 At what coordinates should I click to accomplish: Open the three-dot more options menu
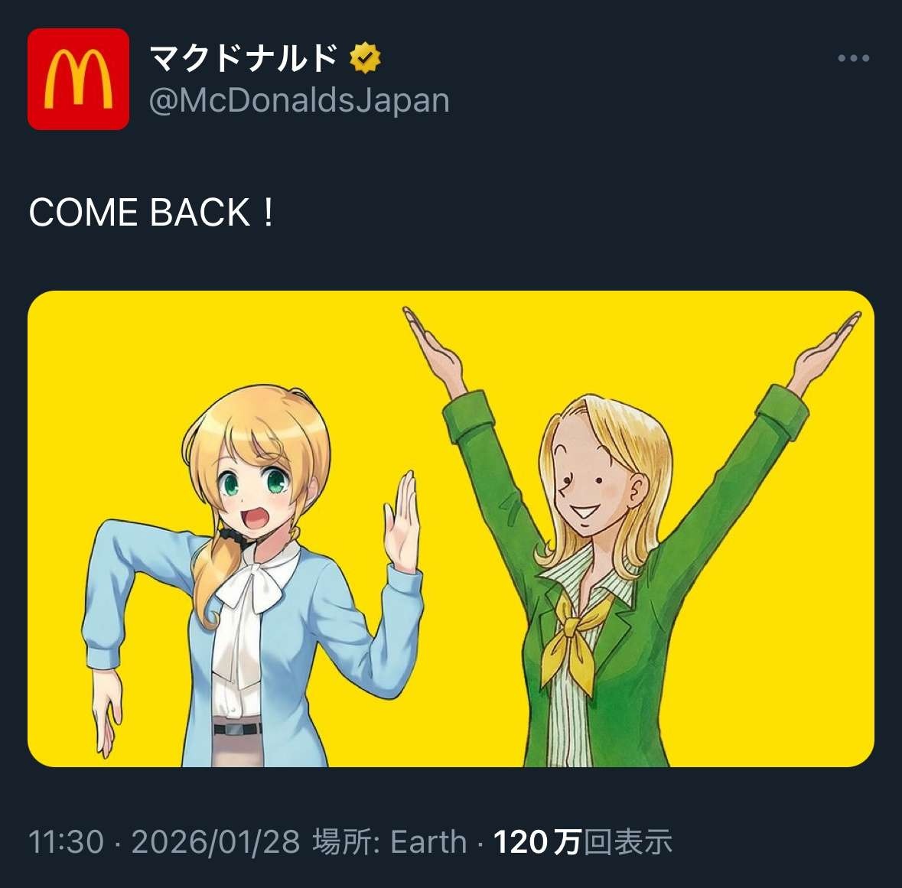point(853,58)
